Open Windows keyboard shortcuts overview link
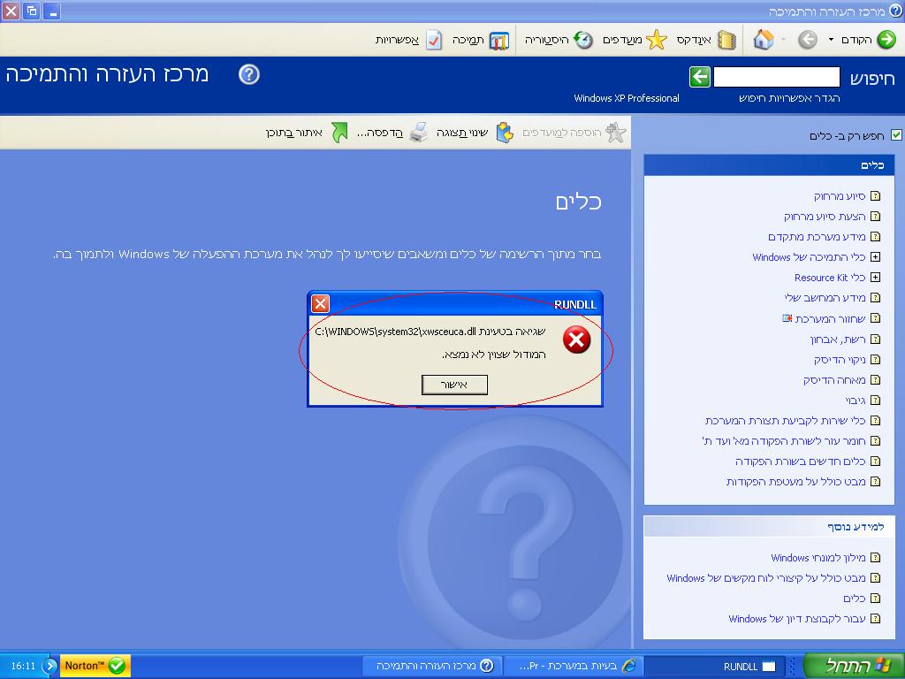The width and height of the screenshot is (905, 679). 766,578
